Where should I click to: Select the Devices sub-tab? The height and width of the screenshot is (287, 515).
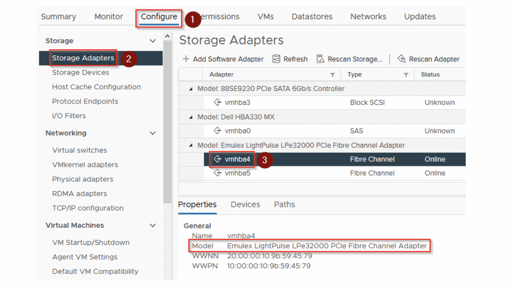(x=245, y=204)
